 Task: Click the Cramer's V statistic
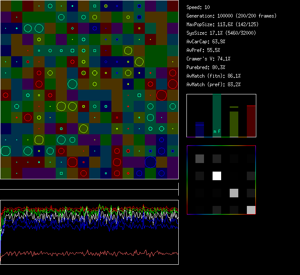click(209, 59)
